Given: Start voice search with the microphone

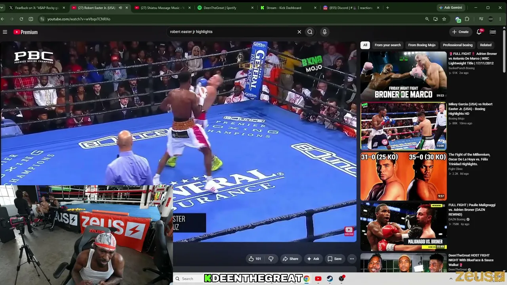Looking at the screenshot, I should point(324,32).
